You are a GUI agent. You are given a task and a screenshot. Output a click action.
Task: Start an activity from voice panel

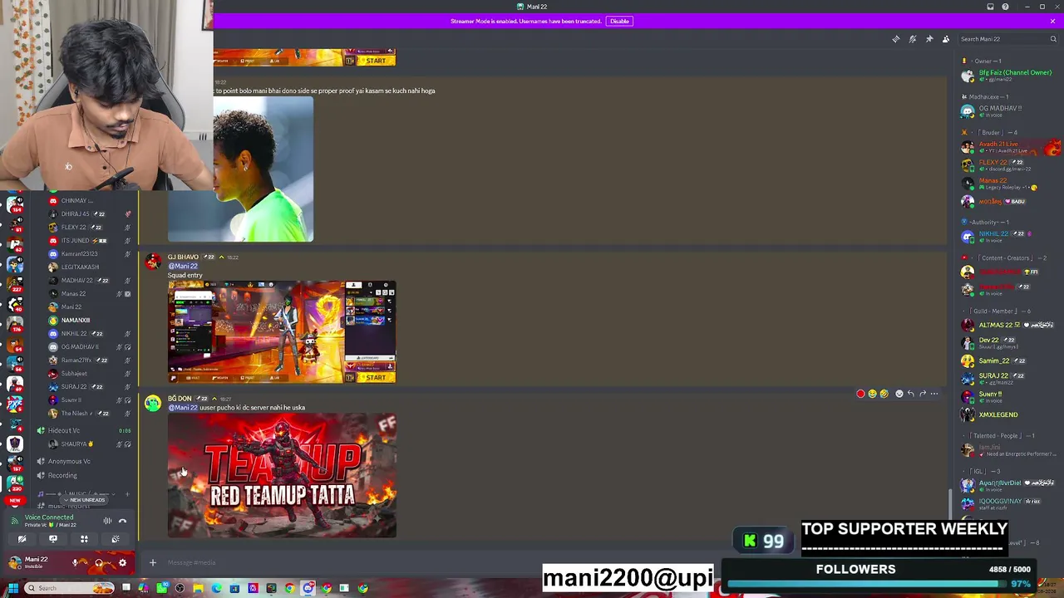84,539
